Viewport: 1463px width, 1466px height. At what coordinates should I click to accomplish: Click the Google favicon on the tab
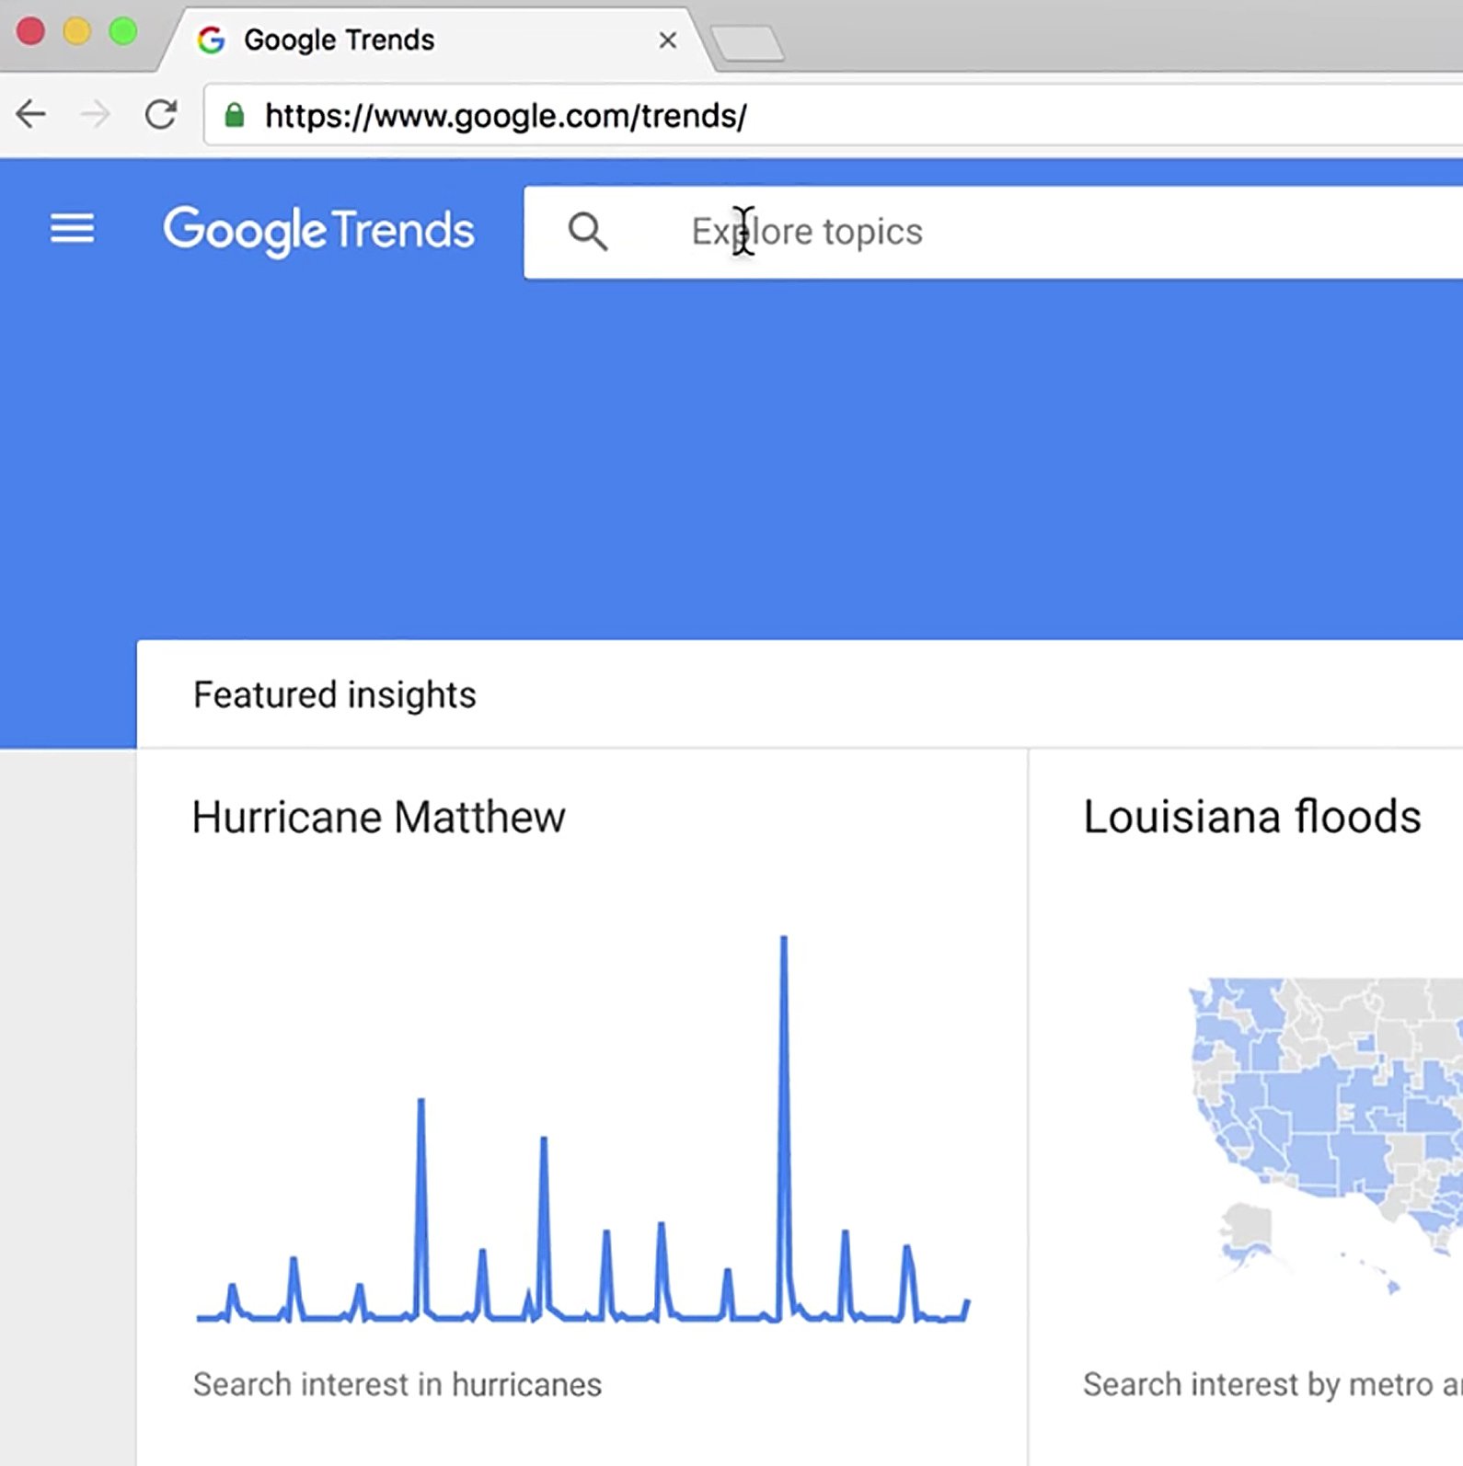click(212, 40)
